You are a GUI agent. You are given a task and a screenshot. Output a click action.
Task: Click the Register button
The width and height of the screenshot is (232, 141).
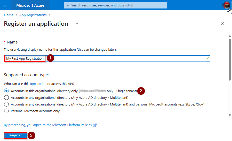15,135
